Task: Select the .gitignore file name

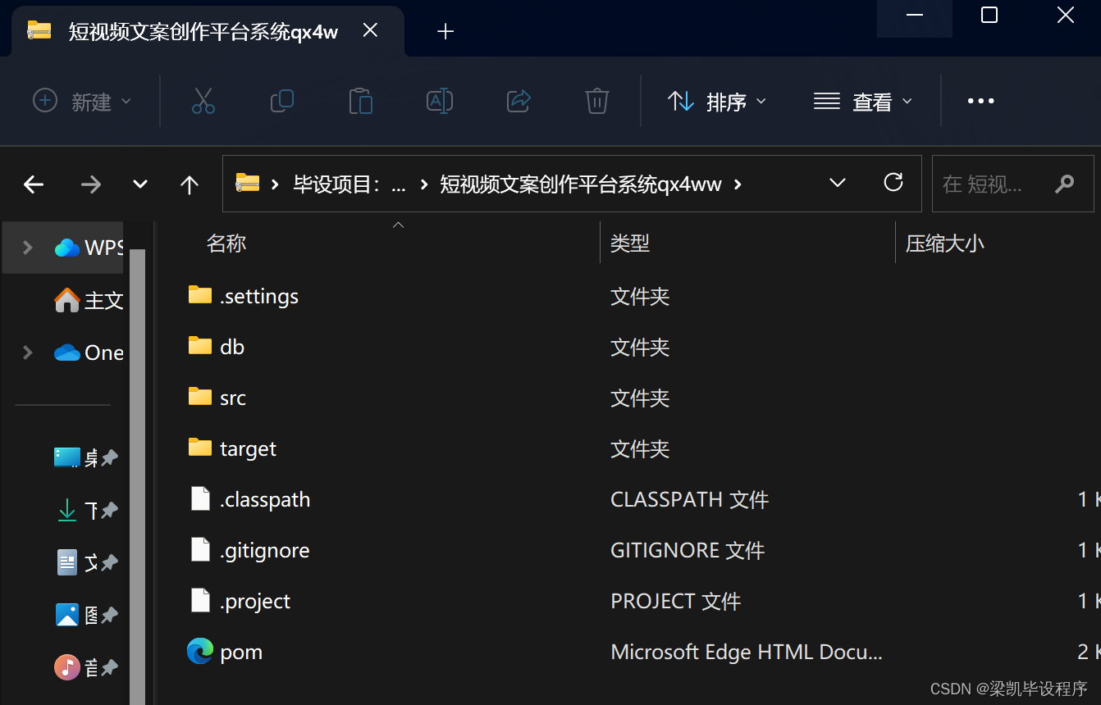Action: (x=264, y=550)
